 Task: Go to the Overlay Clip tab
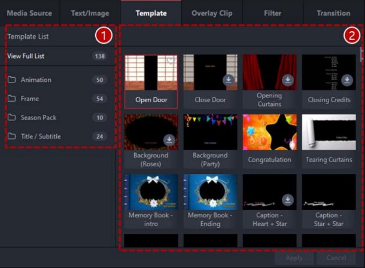(x=212, y=13)
